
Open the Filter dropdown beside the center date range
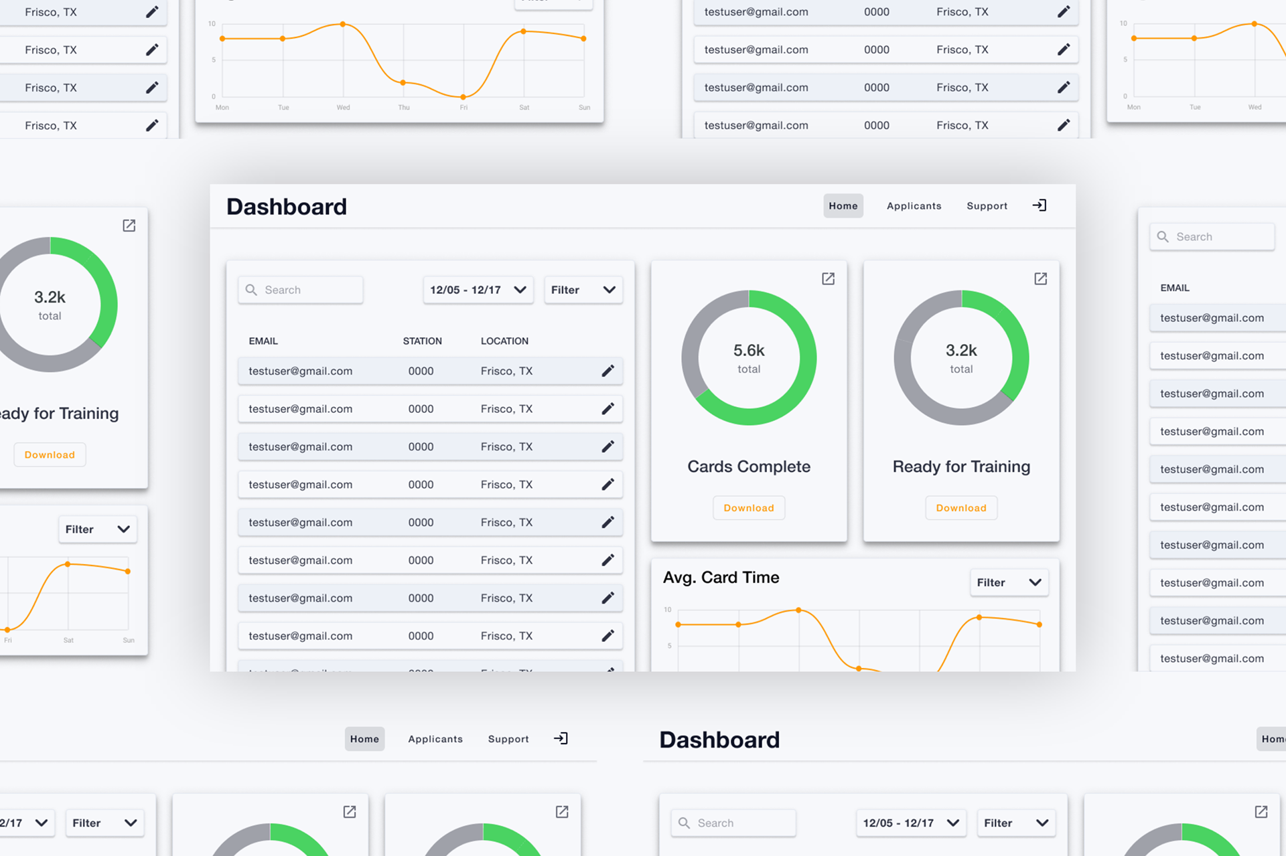pos(583,290)
